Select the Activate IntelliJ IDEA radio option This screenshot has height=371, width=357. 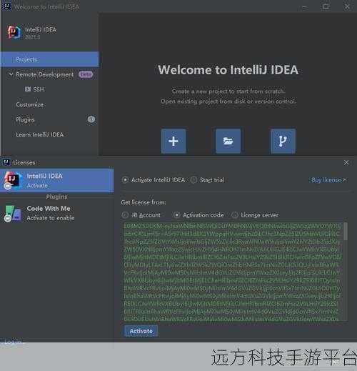coord(125,180)
